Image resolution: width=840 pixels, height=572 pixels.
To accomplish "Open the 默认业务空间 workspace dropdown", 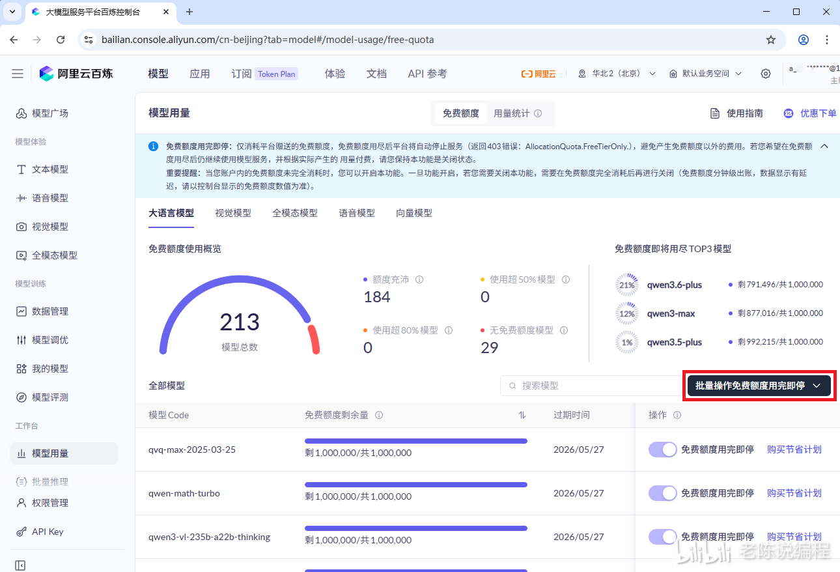I will [705, 74].
